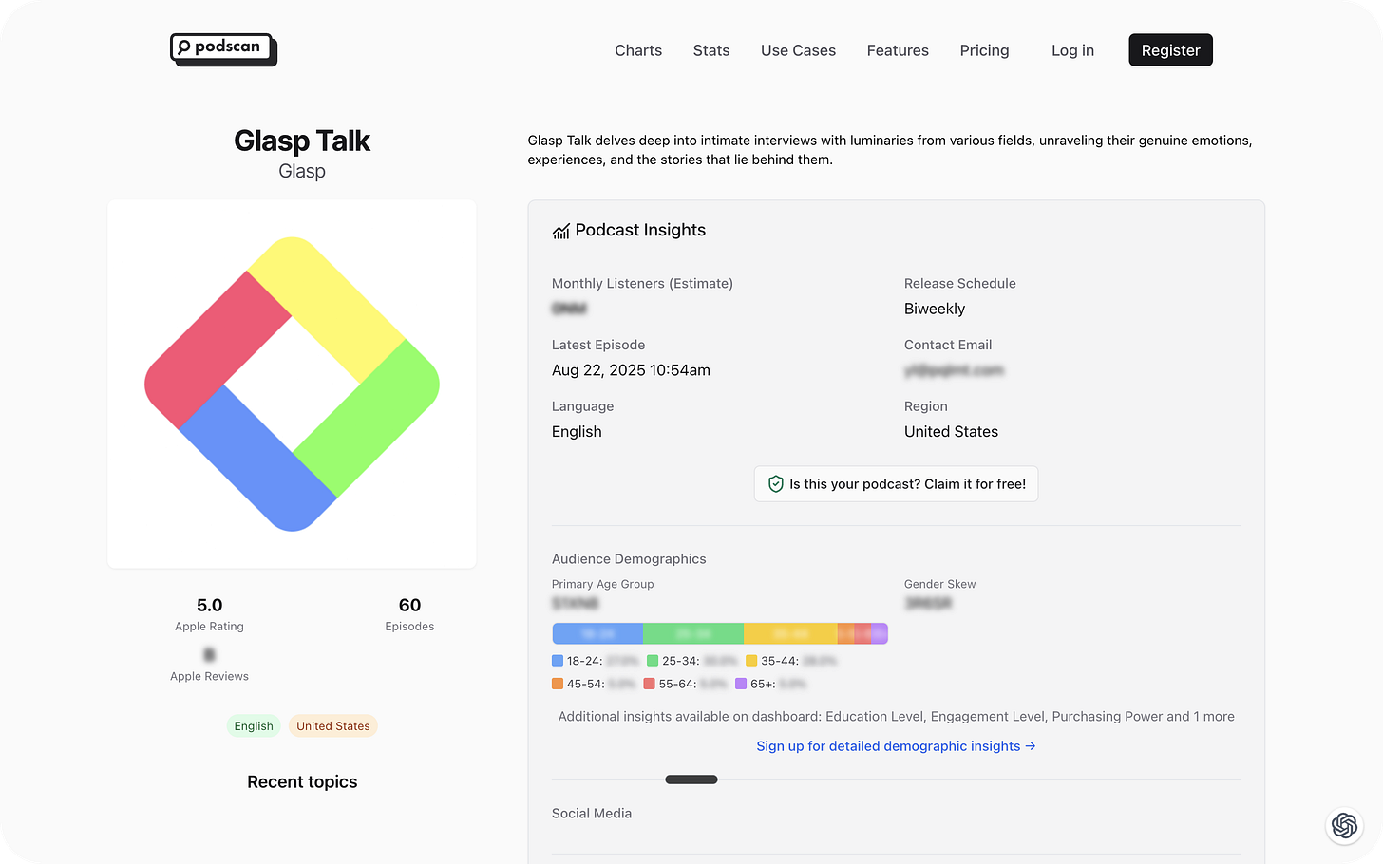This screenshot has width=1383, height=864.
Task: Click the shield icon on claim button
Action: point(775,484)
